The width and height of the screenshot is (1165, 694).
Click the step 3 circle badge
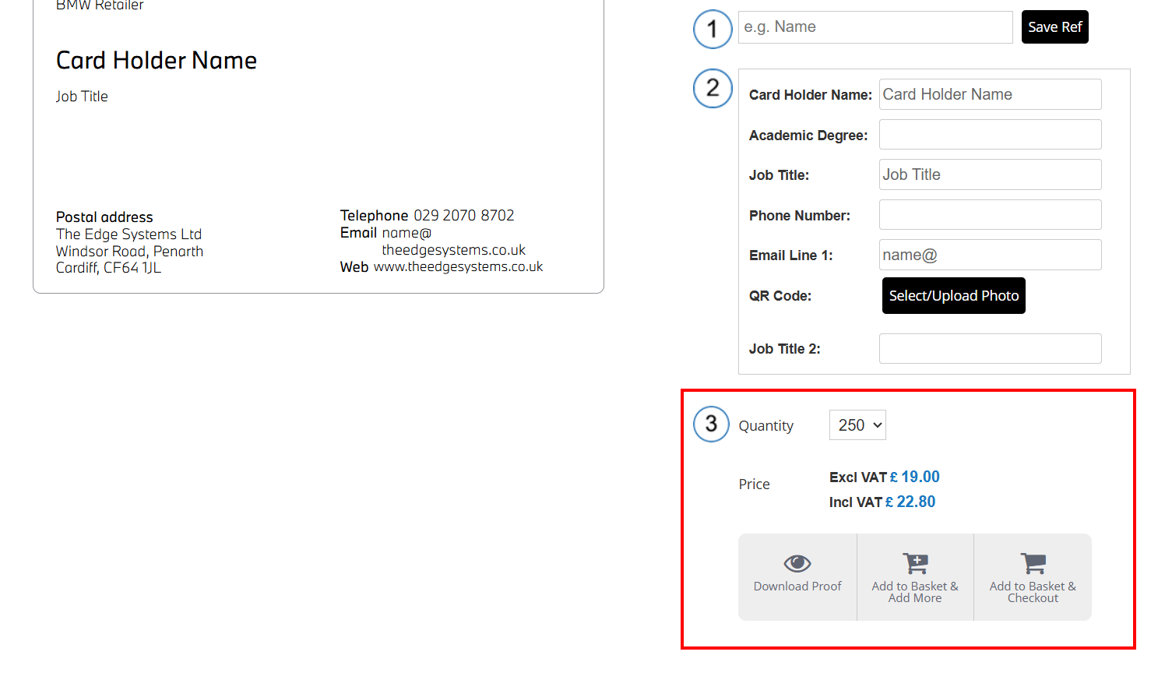[711, 425]
